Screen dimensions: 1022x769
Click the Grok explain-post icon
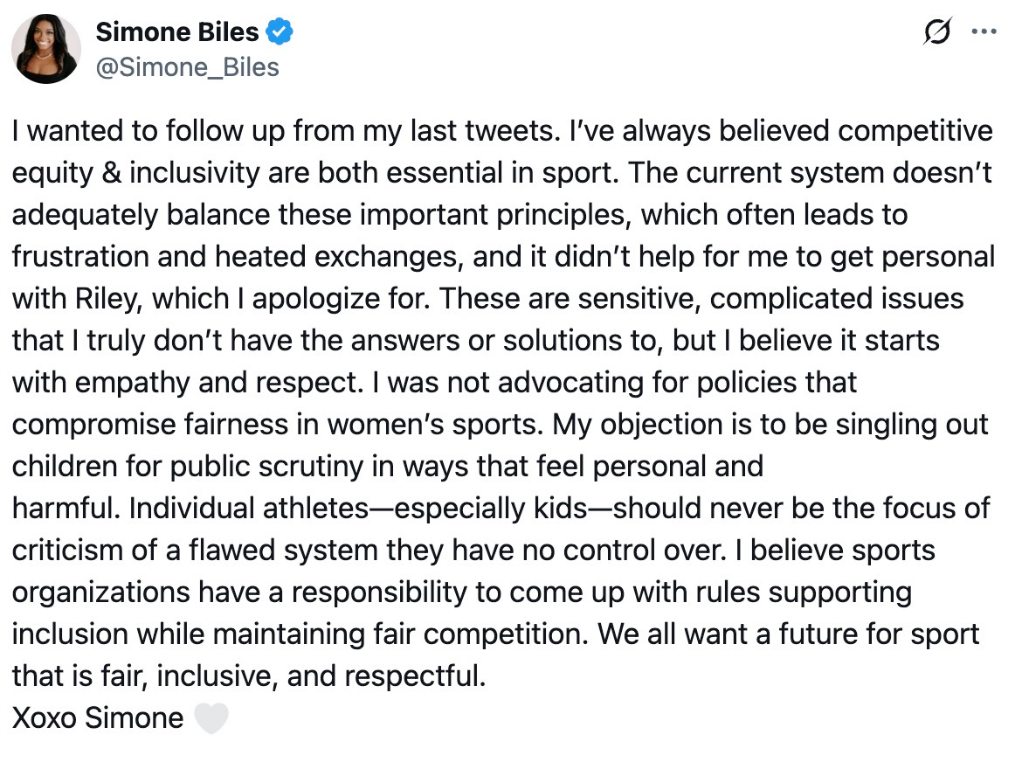point(938,32)
